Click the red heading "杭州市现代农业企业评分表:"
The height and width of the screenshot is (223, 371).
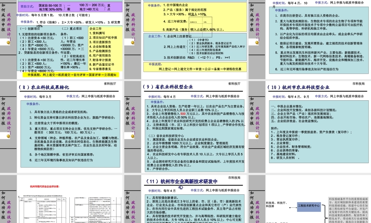coord(45,187)
